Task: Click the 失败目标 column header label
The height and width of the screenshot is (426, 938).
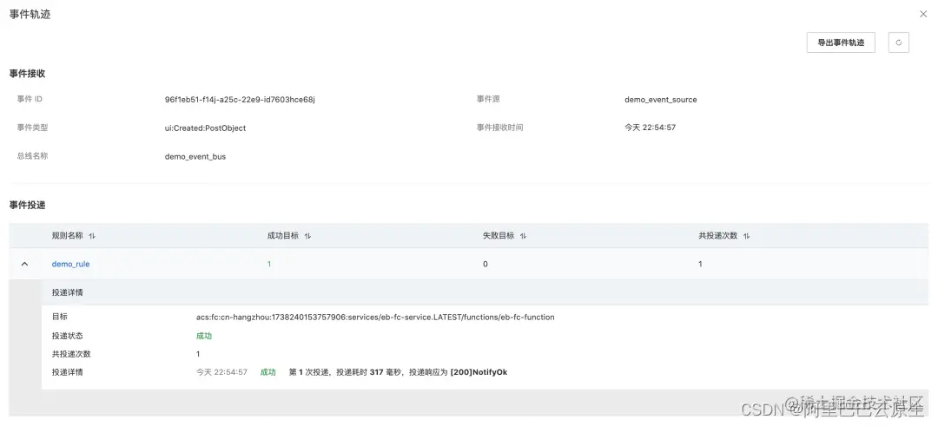Action: 499,235
